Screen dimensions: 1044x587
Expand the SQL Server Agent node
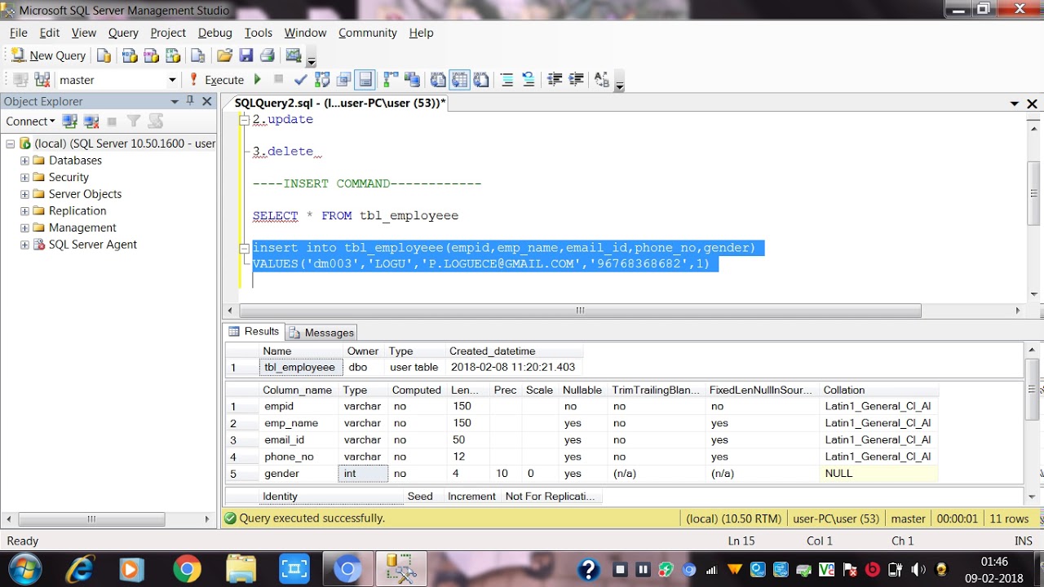point(24,245)
